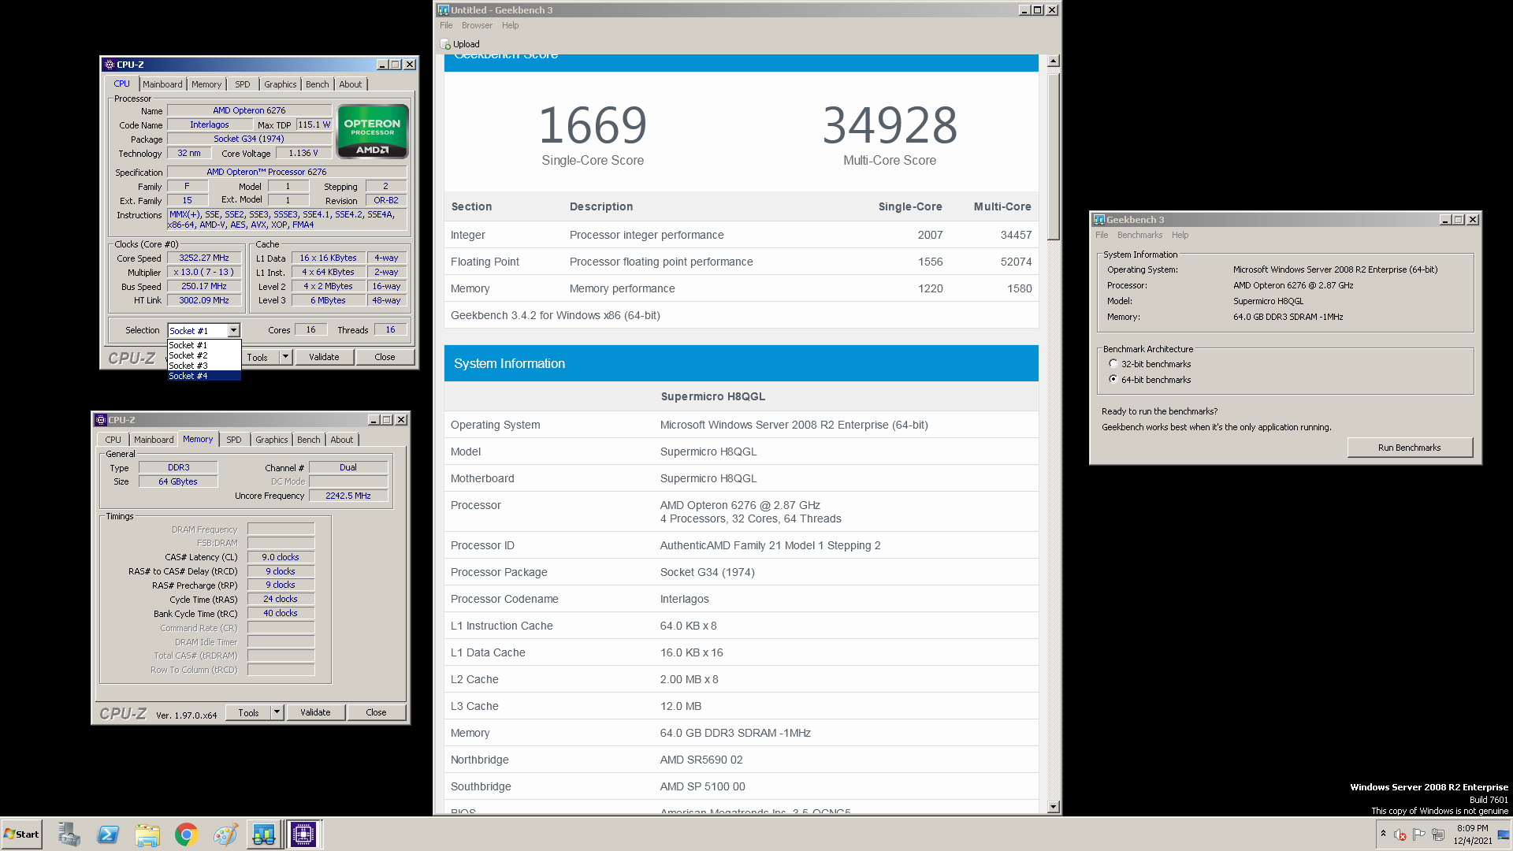1513x851 pixels.
Task: Click the lower CPU-Z window title icon
Action: point(101,420)
